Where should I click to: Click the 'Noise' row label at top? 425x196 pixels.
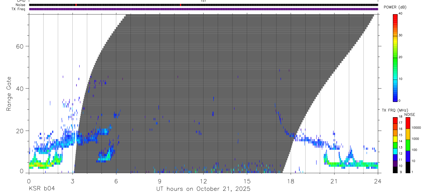click(x=21, y=5)
